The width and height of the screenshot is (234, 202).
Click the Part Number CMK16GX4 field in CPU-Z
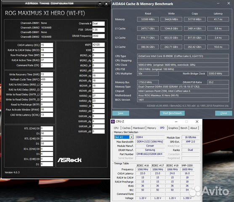click(150, 154)
